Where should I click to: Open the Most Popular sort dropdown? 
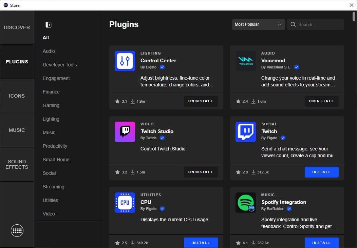[258, 24]
